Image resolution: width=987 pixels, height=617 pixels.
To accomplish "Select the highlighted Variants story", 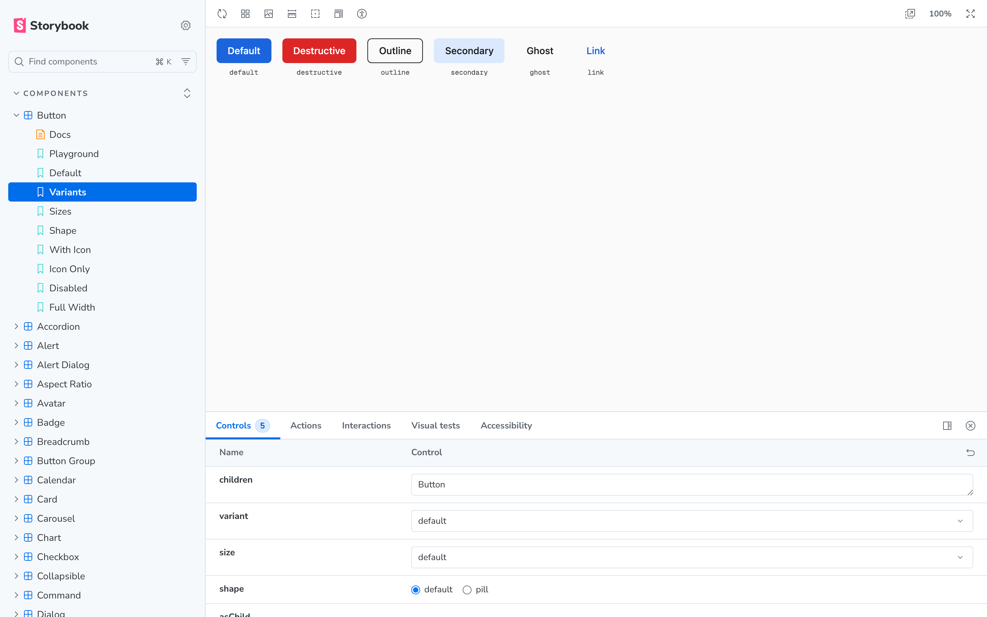I will [x=102, y=192].
